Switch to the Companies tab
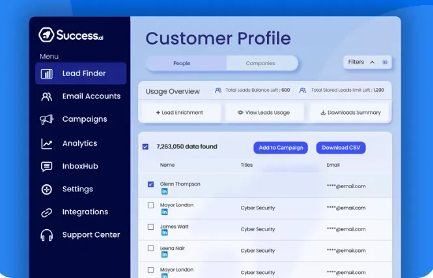The width and height of the screenshot is (433, 278). (262, 63)
